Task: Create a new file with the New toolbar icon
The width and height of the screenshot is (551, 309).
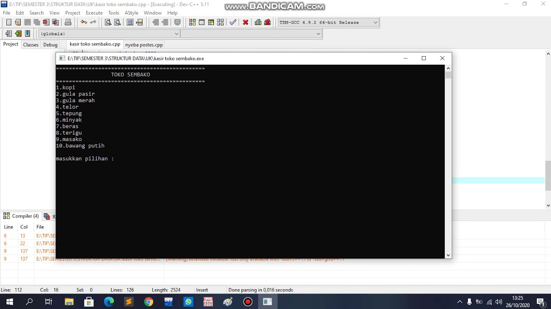Action: point(9,22)
